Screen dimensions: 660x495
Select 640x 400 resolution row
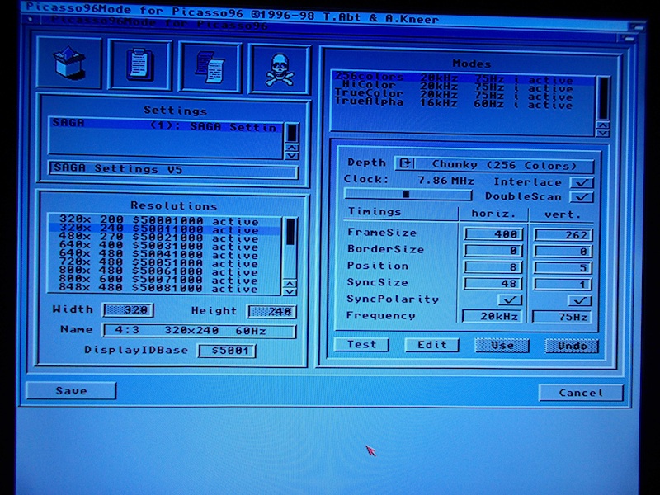tap(164, 245)
